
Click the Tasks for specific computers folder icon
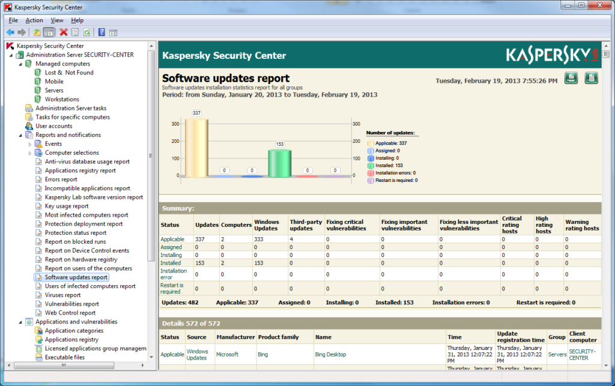(29, 117)
